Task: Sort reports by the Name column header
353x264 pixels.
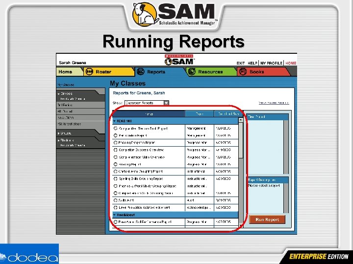Action: coord(149,114)
